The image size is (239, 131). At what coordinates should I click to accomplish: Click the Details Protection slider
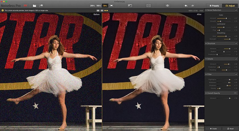(x=224, y=67)
